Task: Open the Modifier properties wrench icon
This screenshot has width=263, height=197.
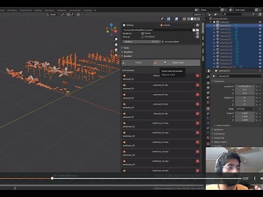Action: click(208, 113)
